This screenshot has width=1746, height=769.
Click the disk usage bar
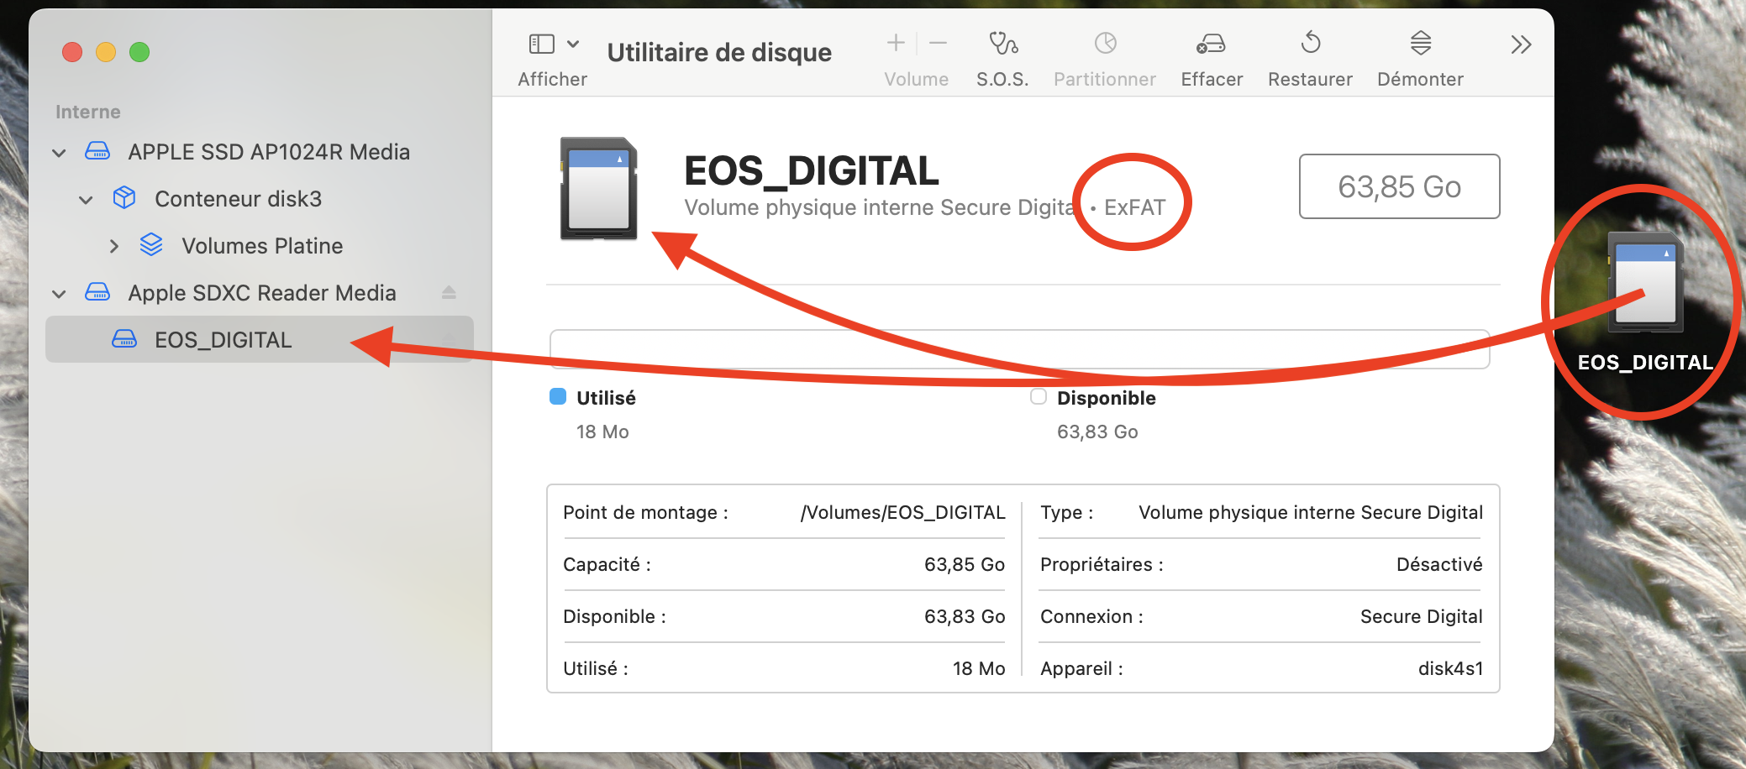click(x=1020, y=349)
